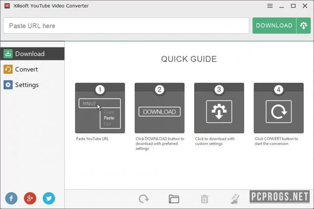Click the blue Settings gear icon

coord(8,85)
